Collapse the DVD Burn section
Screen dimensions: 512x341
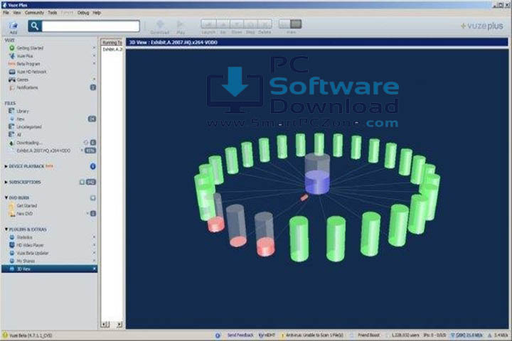click(x=6, y=197)
